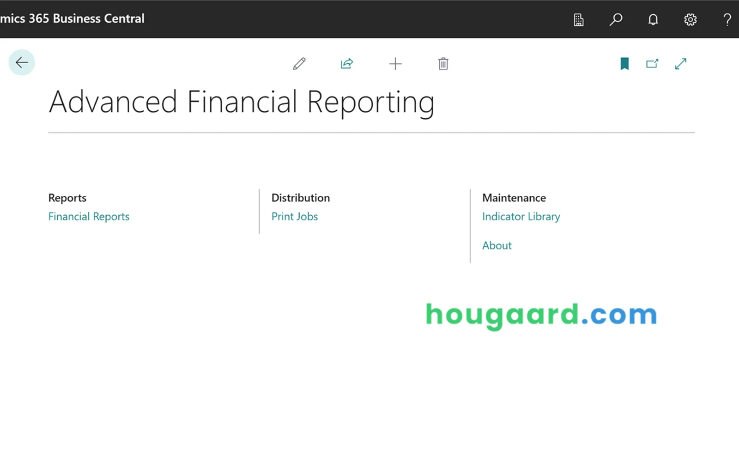739x462 pixels.
Task: Open the share icon in toolbar
Action: point(347,64)
